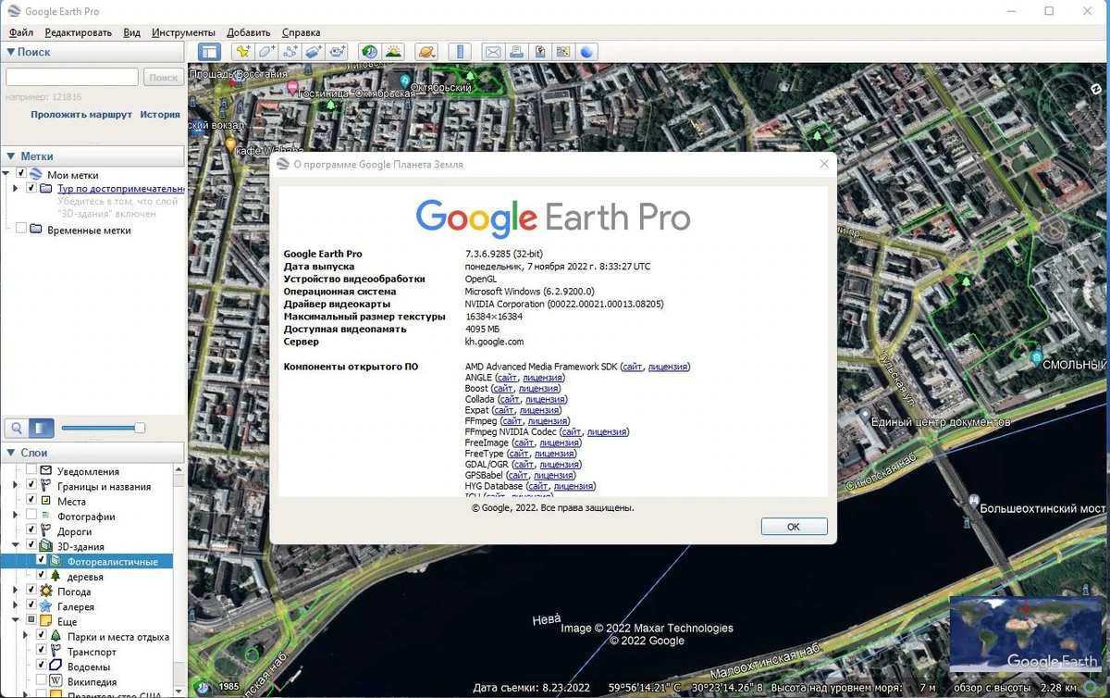The width and height of the screenshot is (1110, 698).
Task: Click the Print toolbar icon
Action: 516,52
